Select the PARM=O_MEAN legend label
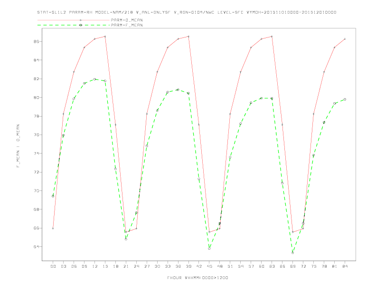The width and height of the screenshot is (376, 290). [127, 20]
